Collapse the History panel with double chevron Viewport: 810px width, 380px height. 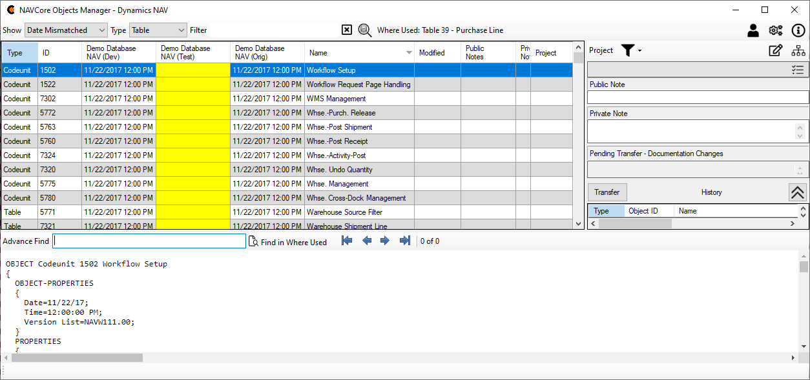(x=798, y=192)
